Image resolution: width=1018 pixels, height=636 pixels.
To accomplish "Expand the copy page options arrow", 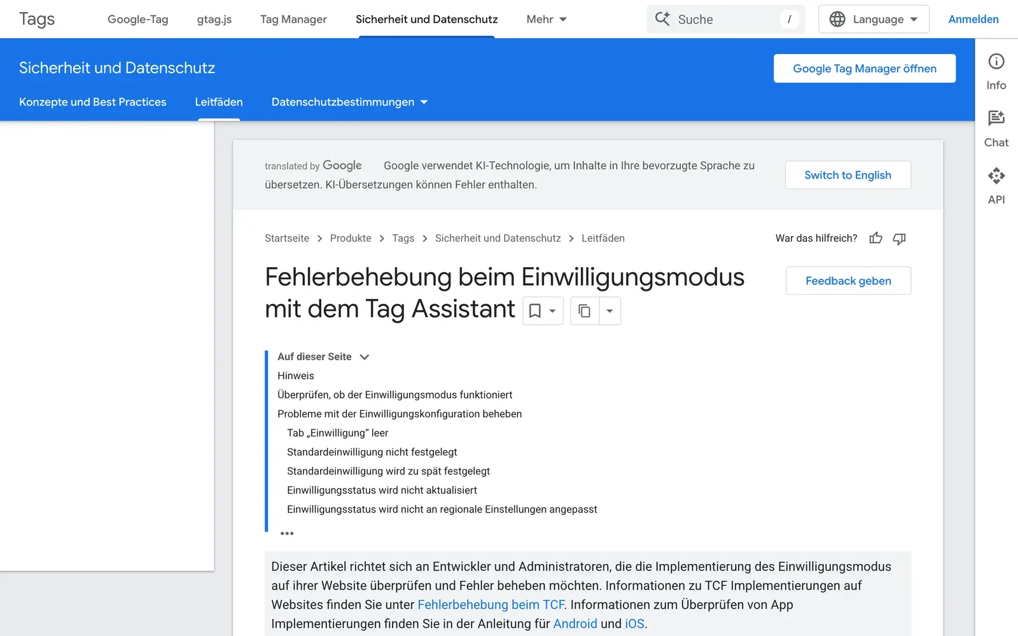I will (610, 311).
